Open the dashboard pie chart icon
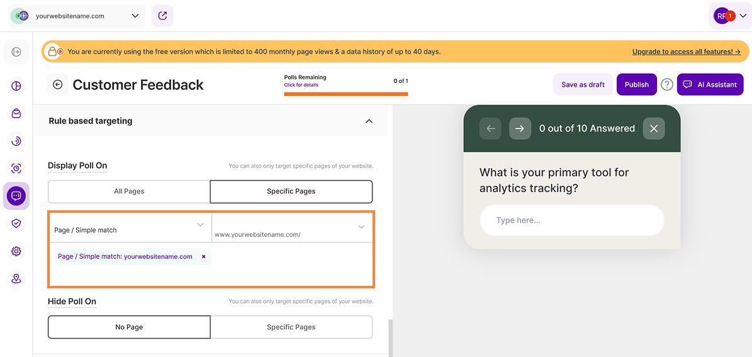The image size is (752, 357). [16, 86]
